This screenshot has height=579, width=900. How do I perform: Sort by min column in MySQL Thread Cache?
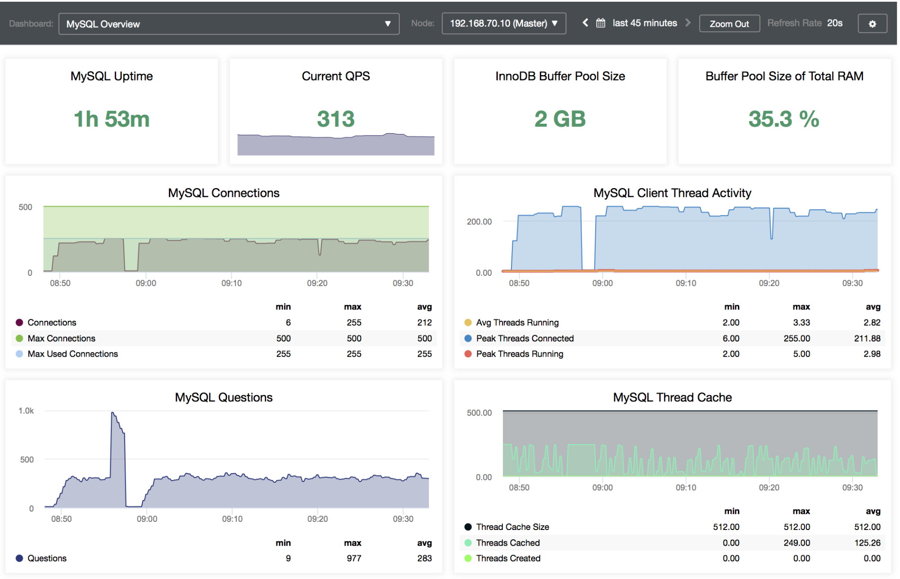(732, 511)
